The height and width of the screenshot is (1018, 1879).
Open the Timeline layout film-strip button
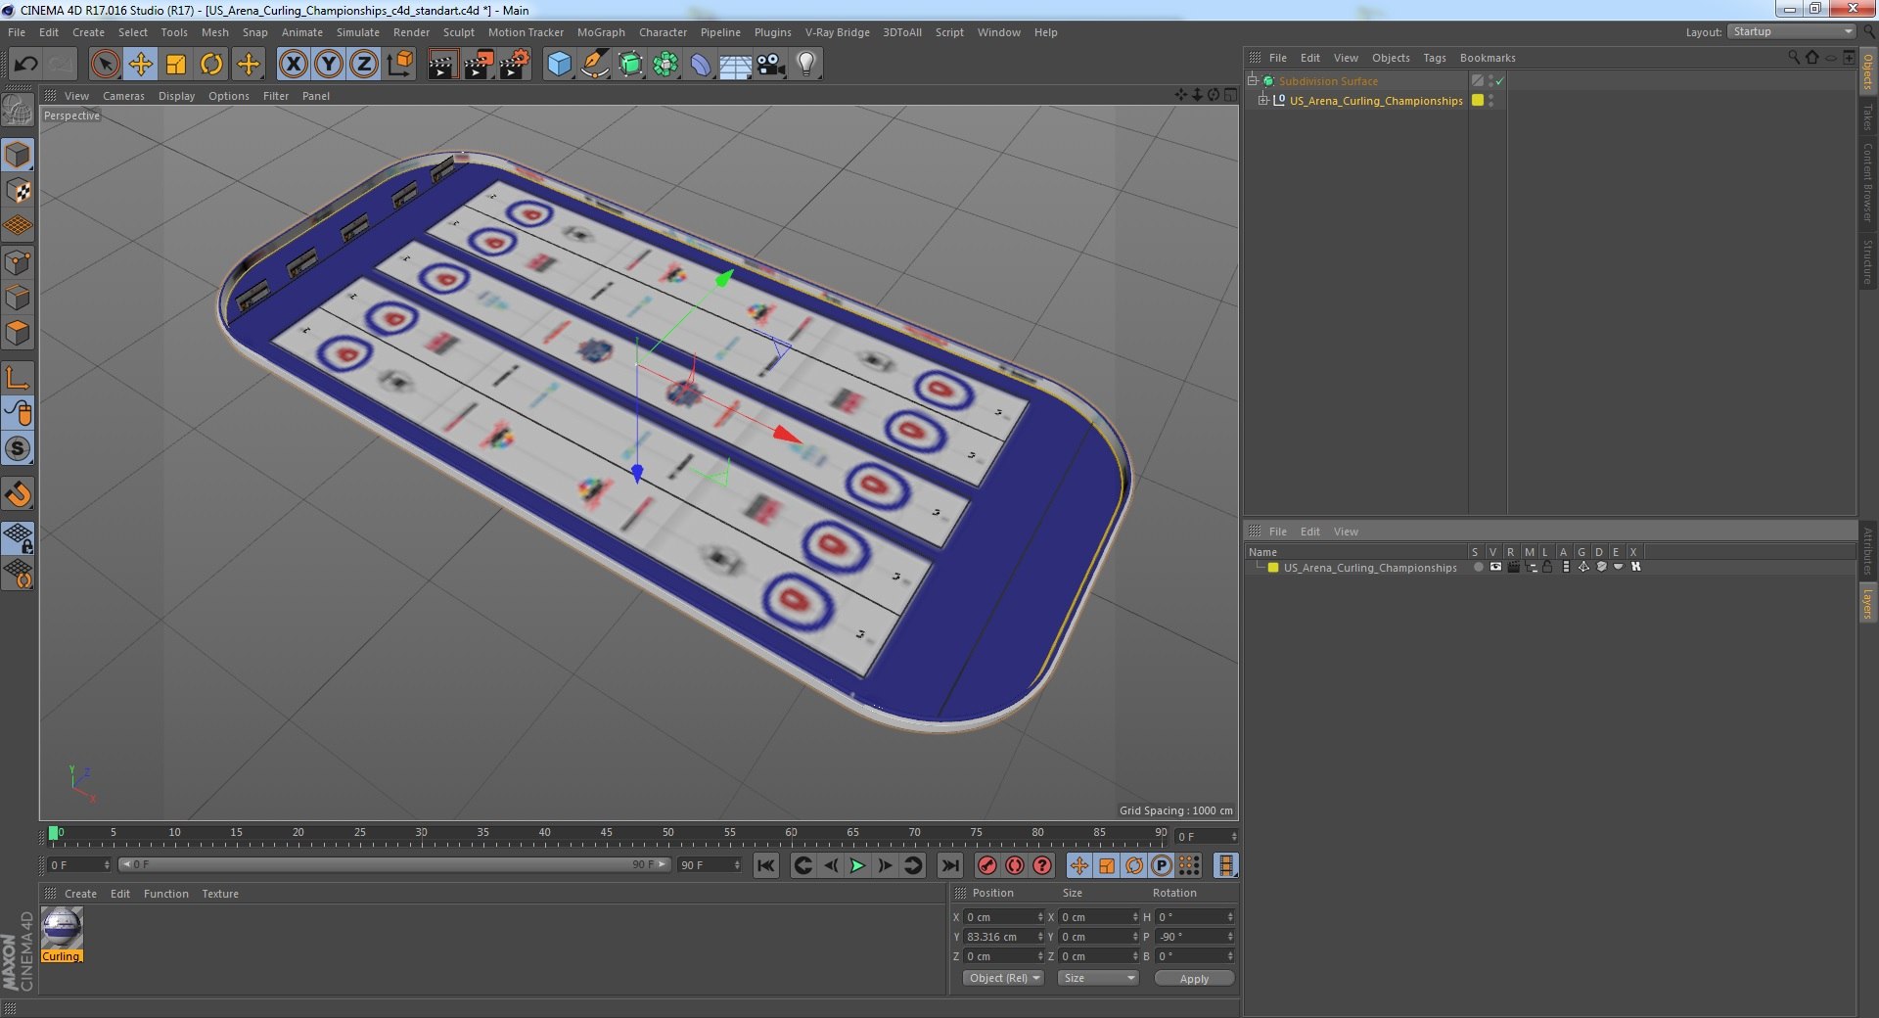click(x=1225, y=865)
